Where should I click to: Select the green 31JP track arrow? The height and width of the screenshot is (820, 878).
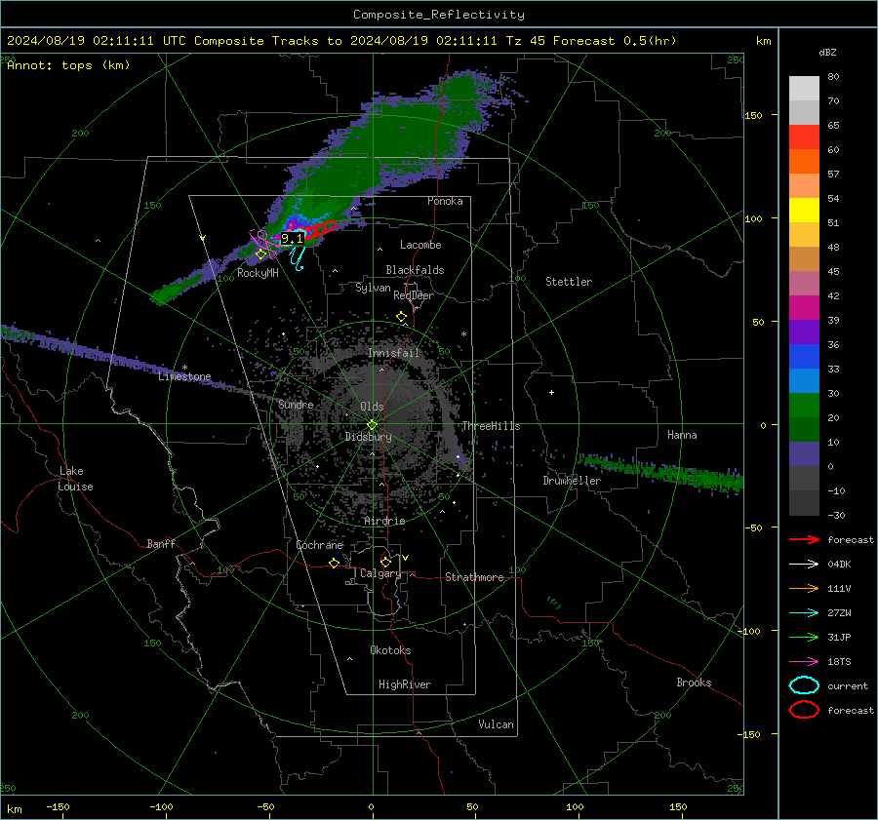tap(804, 637)
